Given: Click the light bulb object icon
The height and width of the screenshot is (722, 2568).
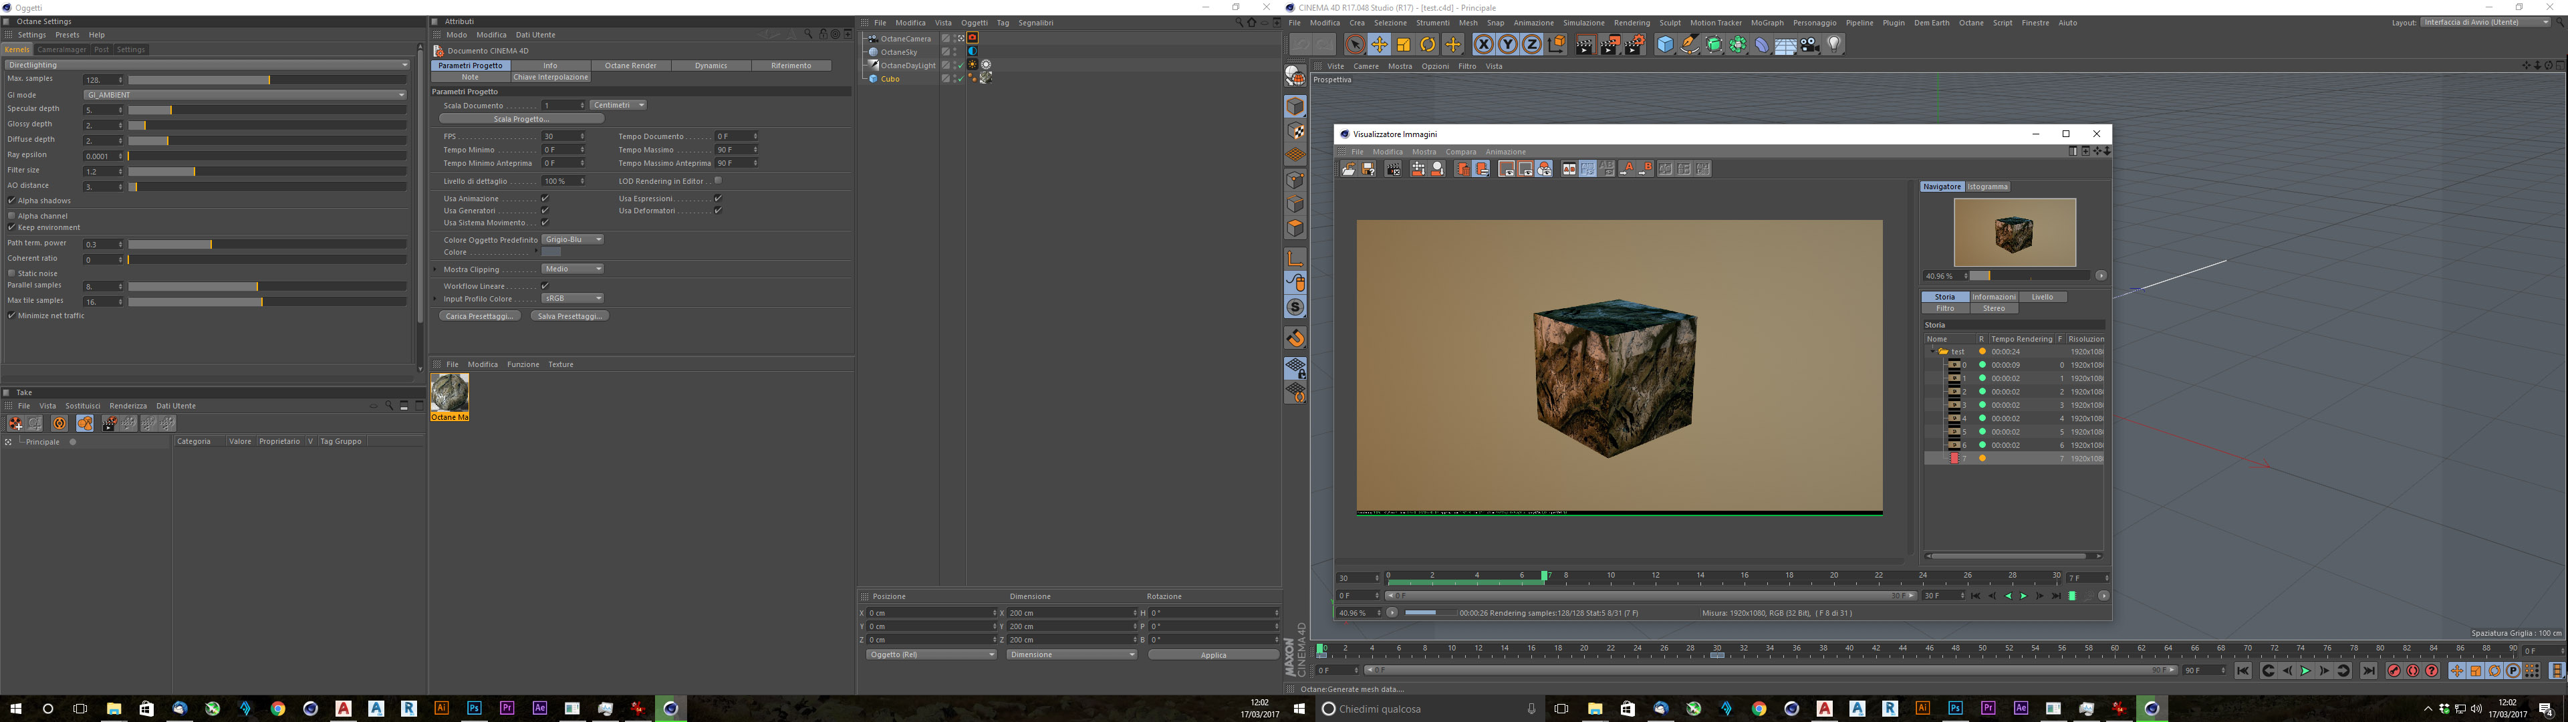Looking at the screenshot, I should [x=1834, y=45].
